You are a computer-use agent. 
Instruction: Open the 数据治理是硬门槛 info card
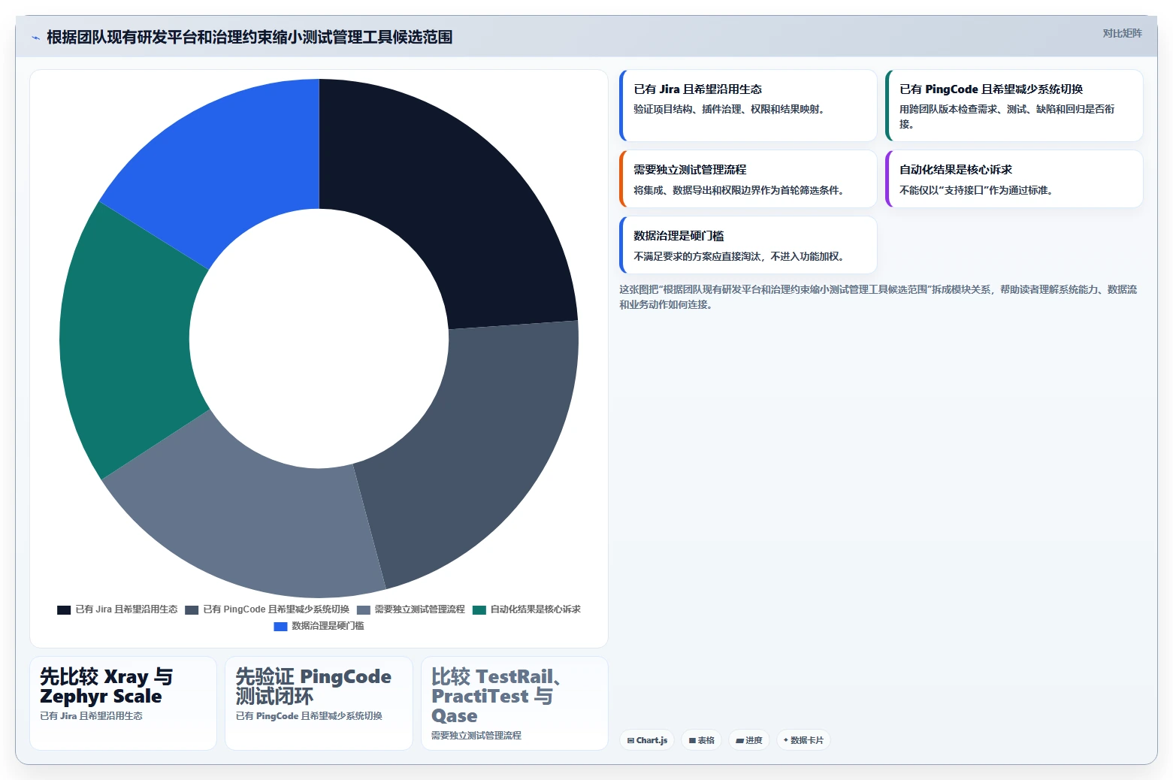tap(748, 245)
